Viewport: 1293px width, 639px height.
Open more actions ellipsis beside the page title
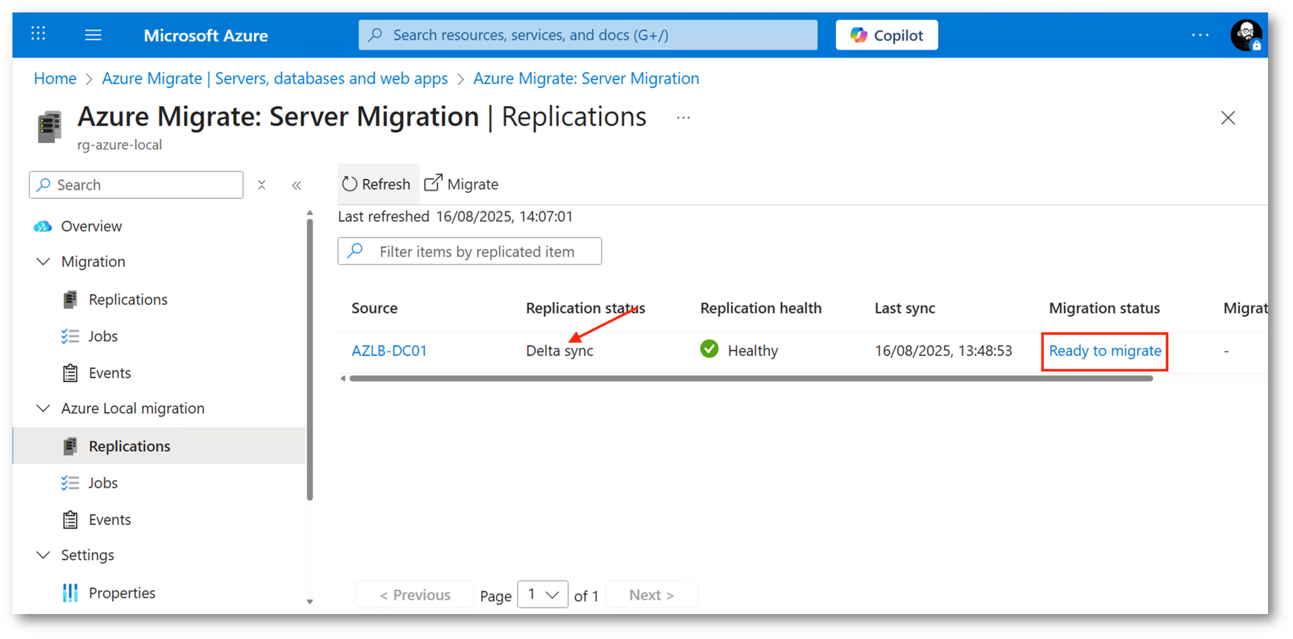(x=684, y=118)
